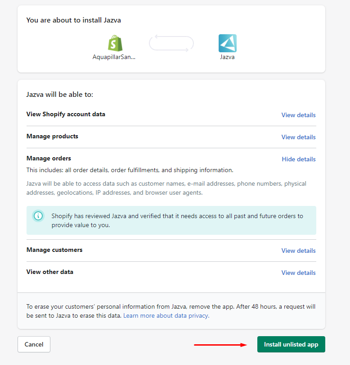The image size is (350, 365).
Task: Click the View other data heading
Action: click(x=50, y=272)
